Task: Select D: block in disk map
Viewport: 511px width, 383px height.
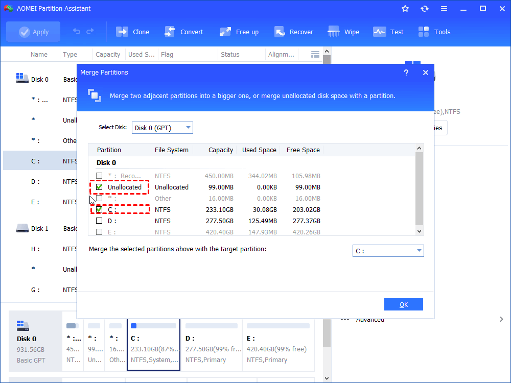Action: (212, 345)
